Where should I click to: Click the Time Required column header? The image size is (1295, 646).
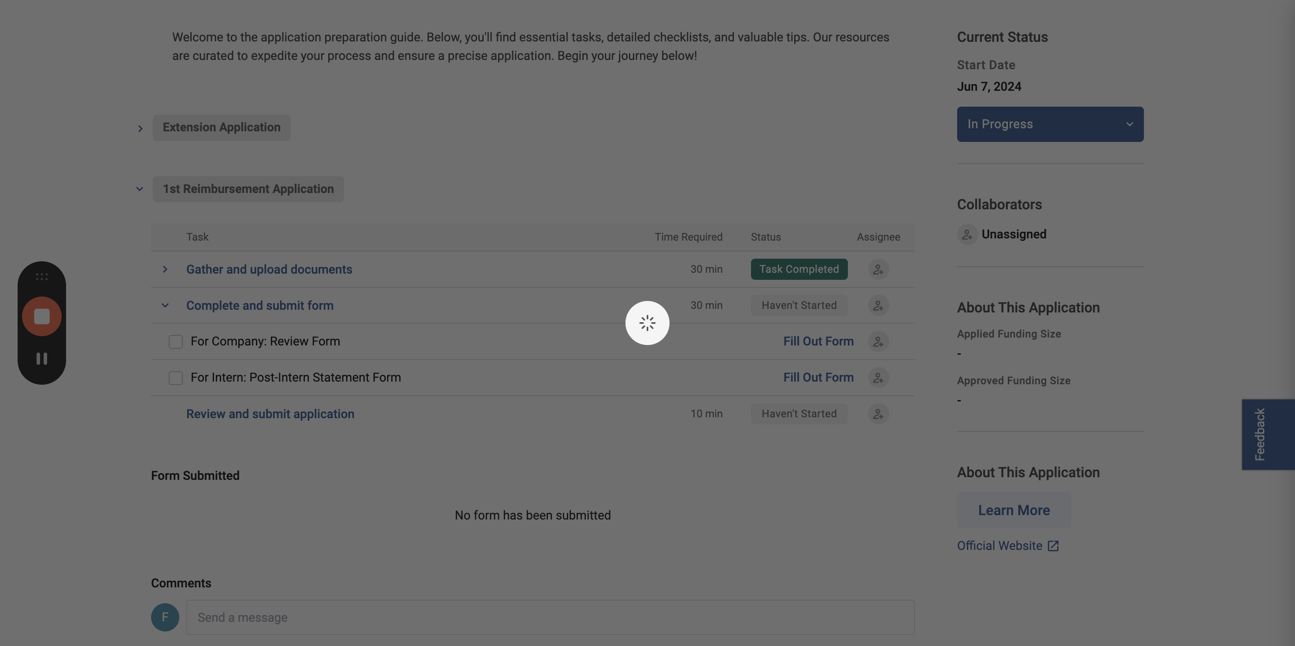click(688, 237)
